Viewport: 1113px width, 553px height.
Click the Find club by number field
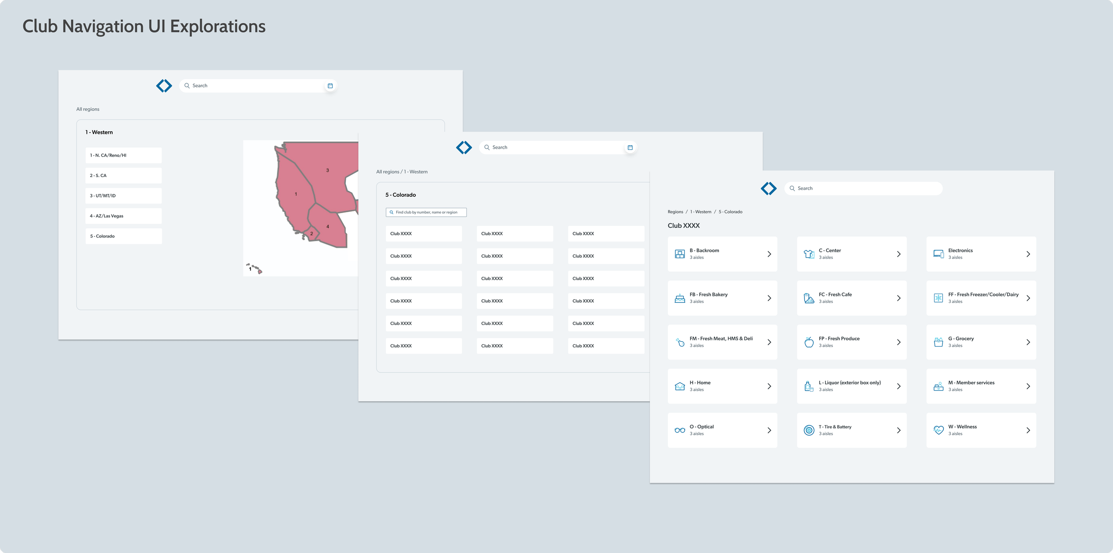click(426, 212)
